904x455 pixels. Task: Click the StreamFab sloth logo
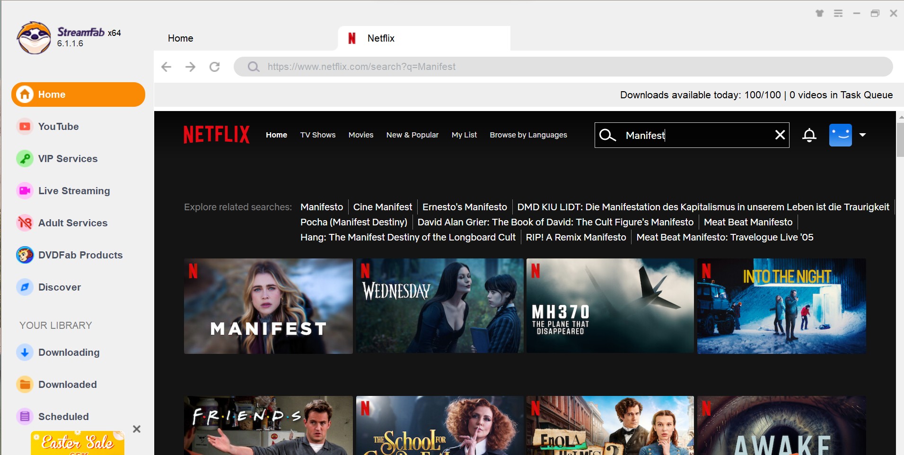point(34,38)
